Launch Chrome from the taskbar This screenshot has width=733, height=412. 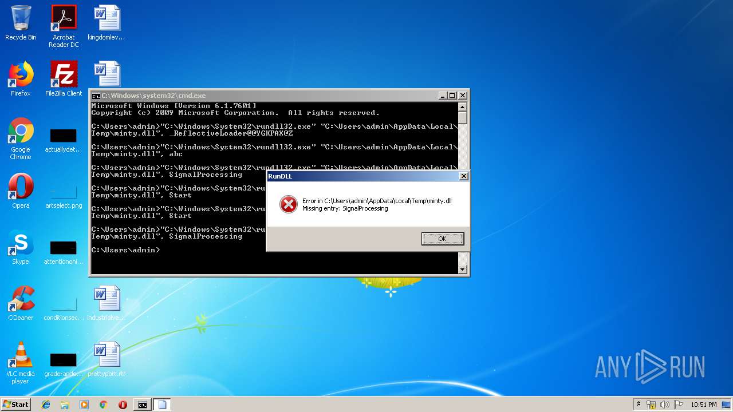coord(103,405)
